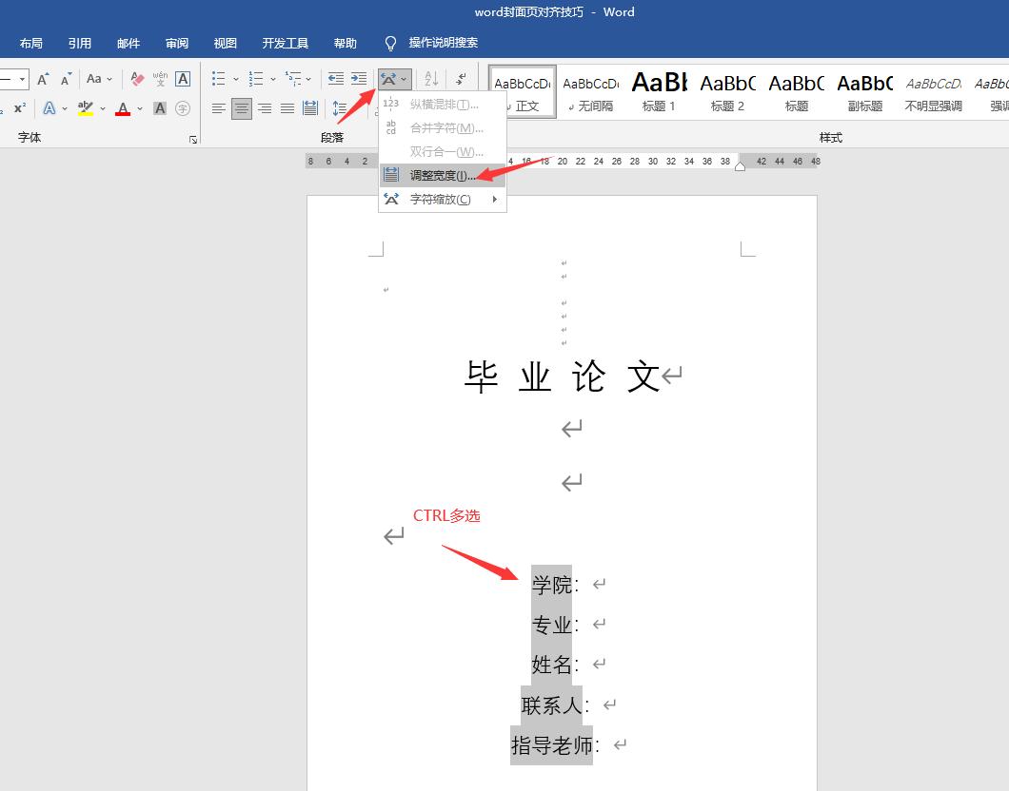Open the numbering dropdown arrow
Image resolution: width=1009 pixels, height=791 pixels.
271,78
